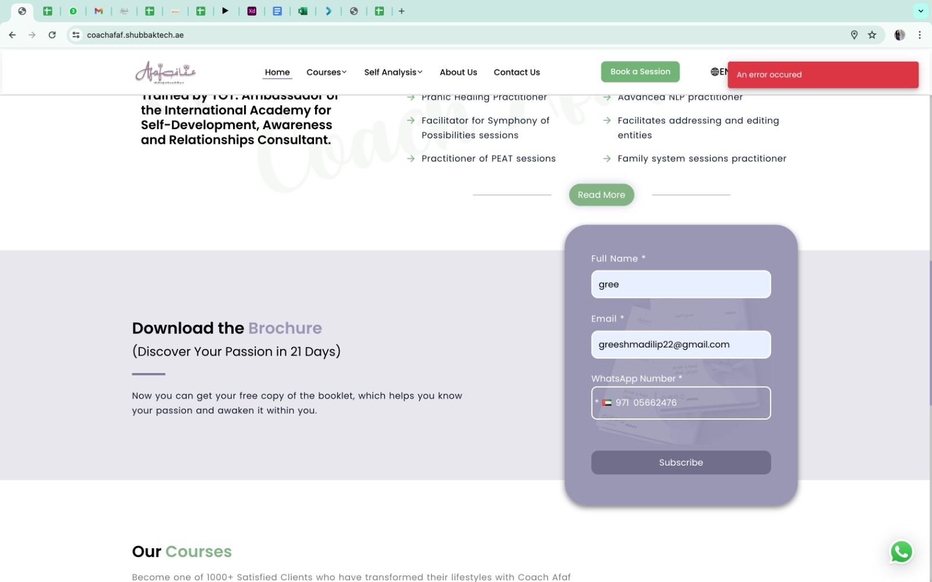This screenshot has height=582, width=932.
Task: Click the Subscribe button
Action: click(x=680, y=462)
